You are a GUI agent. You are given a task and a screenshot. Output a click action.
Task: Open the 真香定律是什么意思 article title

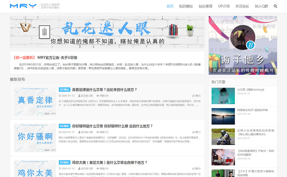click(x=104, y=89)
